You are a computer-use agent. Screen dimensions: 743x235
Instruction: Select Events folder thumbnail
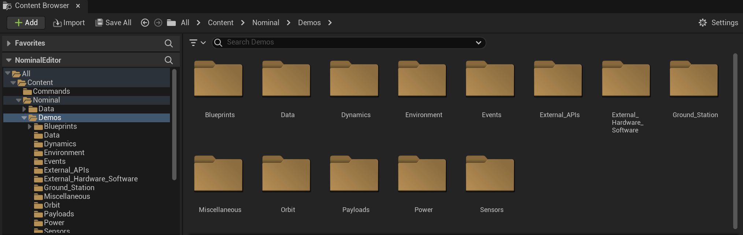[x=490, y=79]
